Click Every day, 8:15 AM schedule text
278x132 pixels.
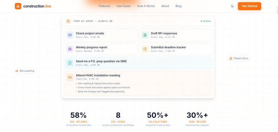point(163,37)
